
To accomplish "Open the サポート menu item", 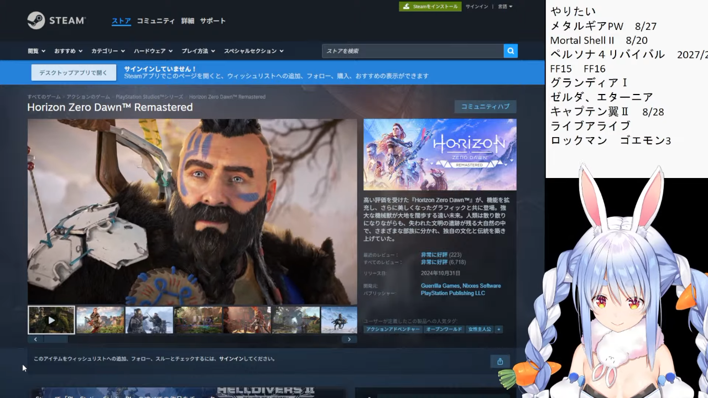I will (213, 21).
